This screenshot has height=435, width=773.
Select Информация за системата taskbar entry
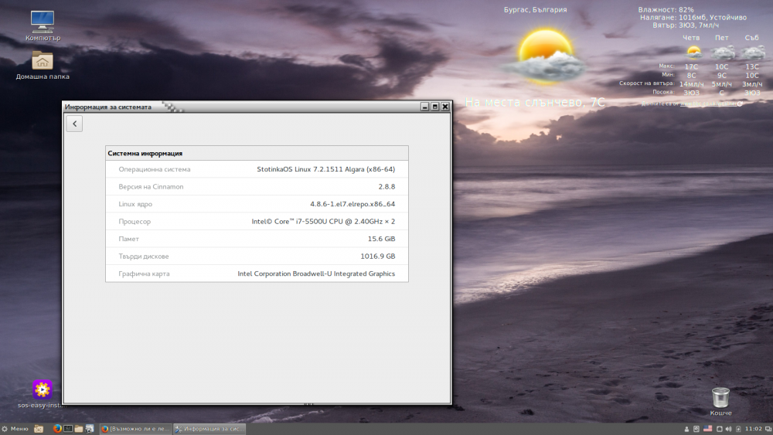coord(209,429)
